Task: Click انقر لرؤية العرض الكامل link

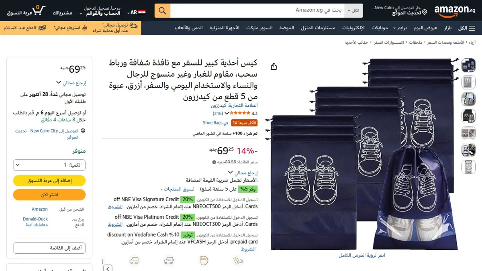Action: click(362, 255)
